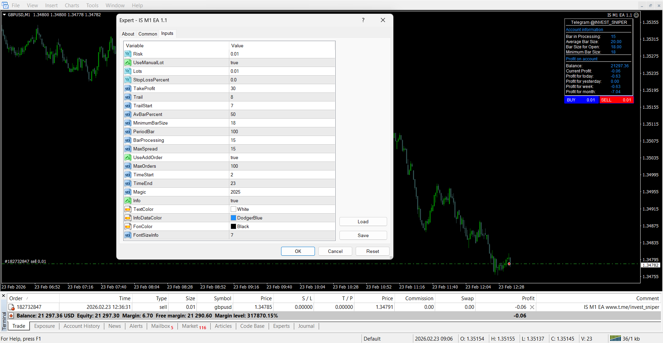Click the DodgerBlue color swatch

[233, 218]
